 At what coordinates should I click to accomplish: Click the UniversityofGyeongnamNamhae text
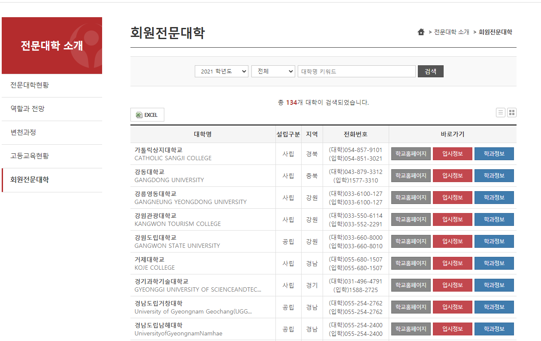pos(178,334)
